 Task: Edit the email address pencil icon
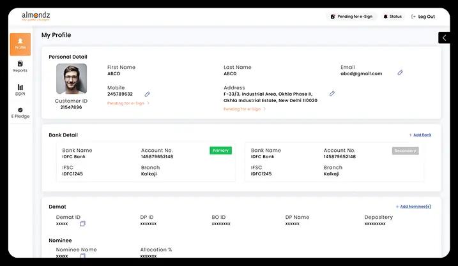pos(401,73)
